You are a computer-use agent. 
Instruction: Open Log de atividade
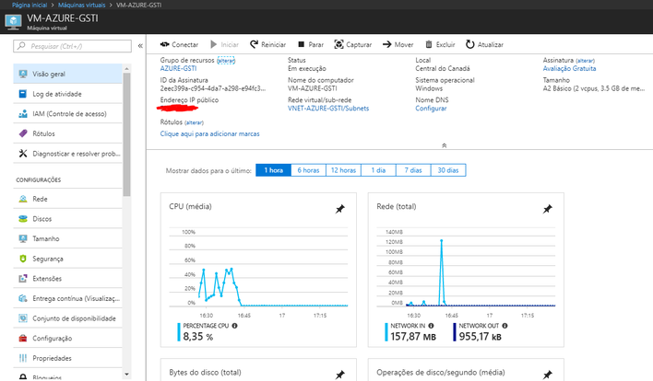coord(67,94)
